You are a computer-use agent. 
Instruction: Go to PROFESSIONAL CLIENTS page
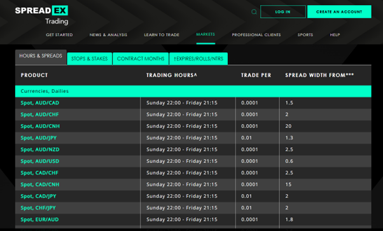point(256,35)
